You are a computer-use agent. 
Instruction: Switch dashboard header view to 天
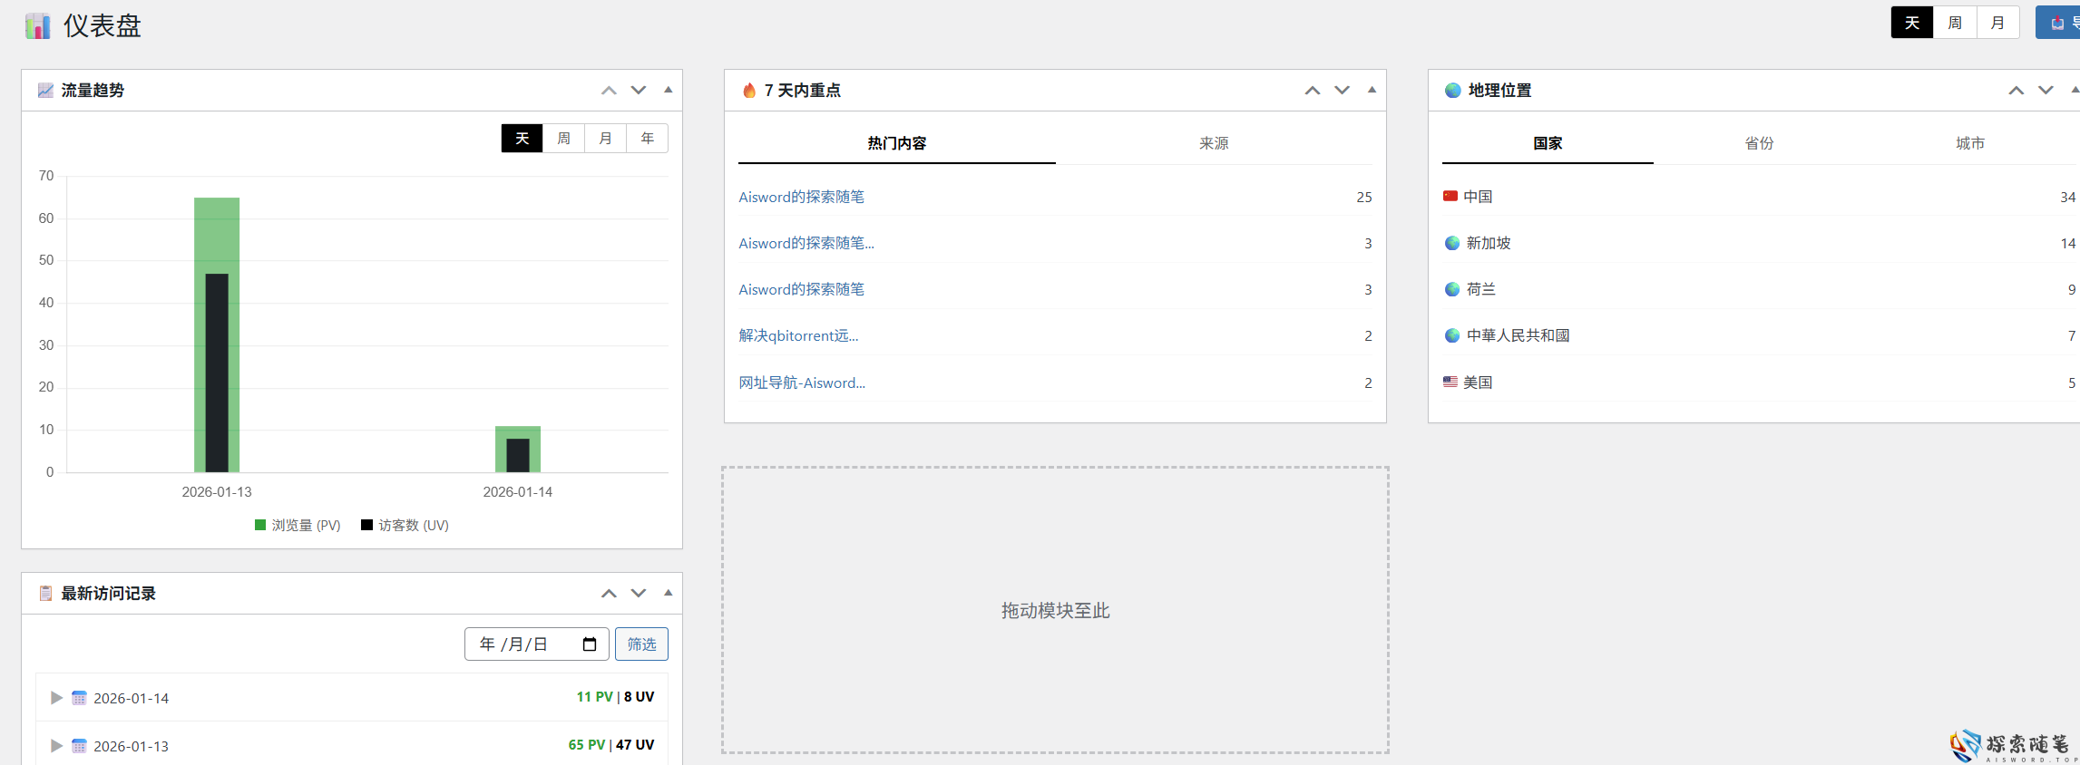[x=1912, y=23]
